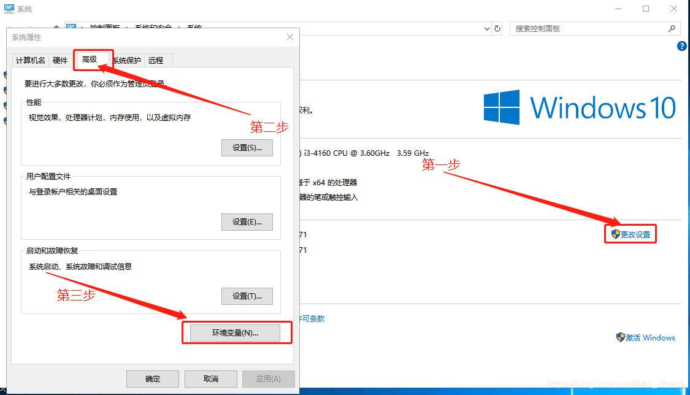Switch to the 高级 tab
The image size is (690, 395).
[x=90, y=59]
